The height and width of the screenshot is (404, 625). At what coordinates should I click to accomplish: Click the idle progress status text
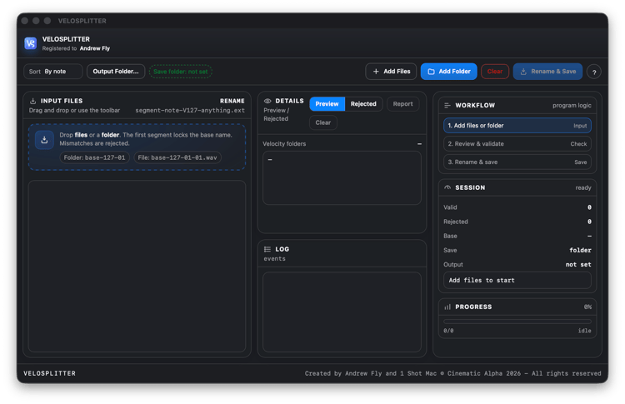(x=584, y=331)
